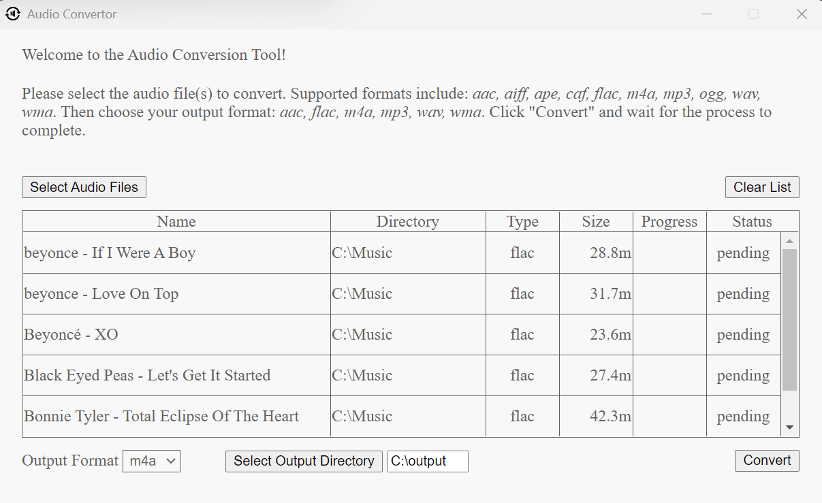822x503 pixels.
Task: Click the Status column header
Action: (753, 221)
